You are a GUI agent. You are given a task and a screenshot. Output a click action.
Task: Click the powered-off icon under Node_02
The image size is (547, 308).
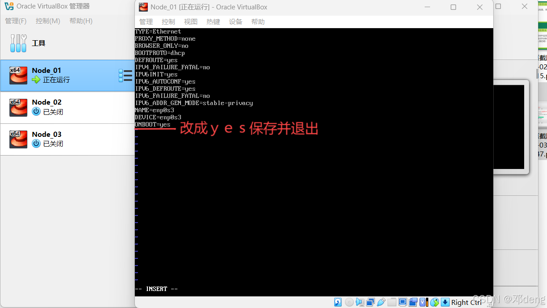pos(36,111)
